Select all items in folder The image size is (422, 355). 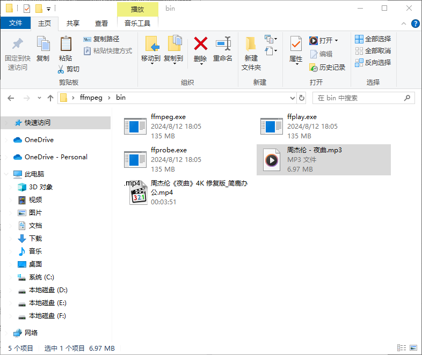[x=373, y=39]
